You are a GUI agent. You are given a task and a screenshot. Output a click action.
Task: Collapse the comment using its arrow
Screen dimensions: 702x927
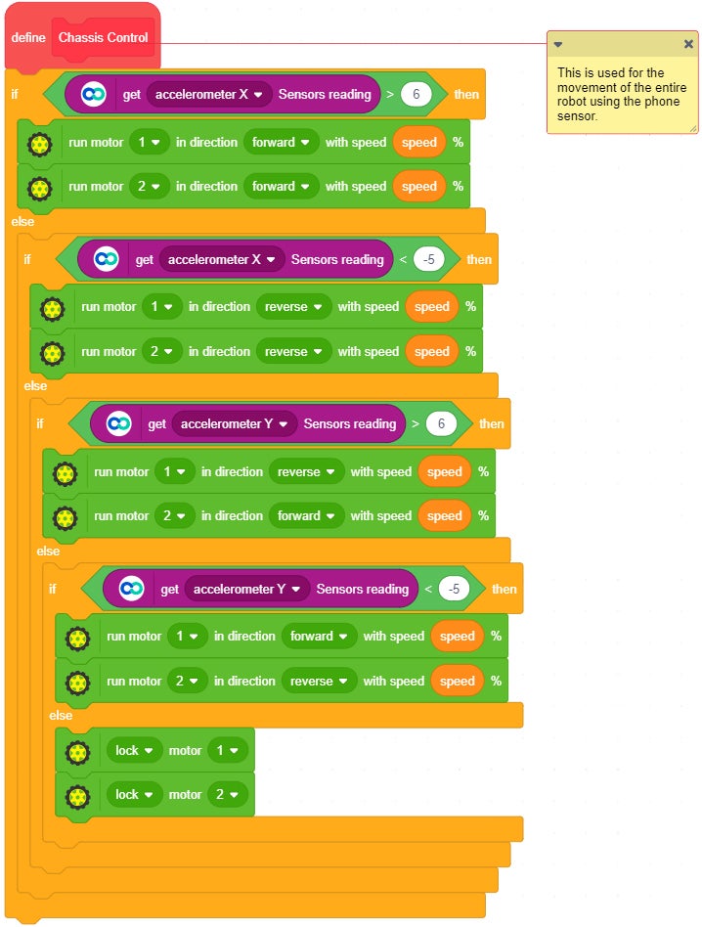(558, 44)
